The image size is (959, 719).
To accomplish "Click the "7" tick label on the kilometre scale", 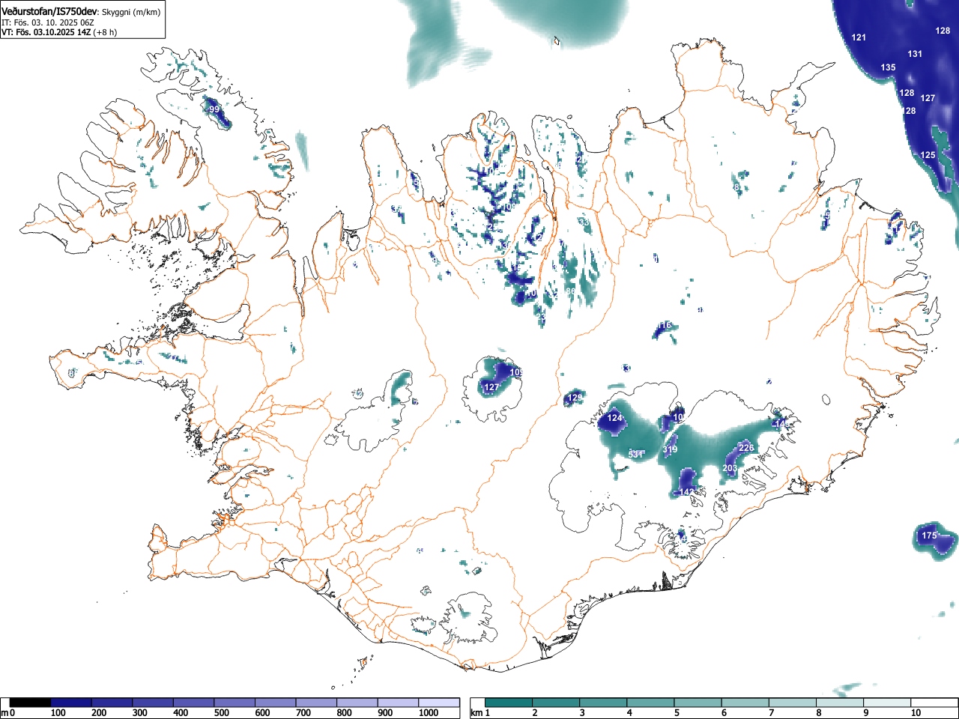I will [771, 713].
